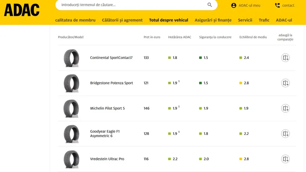
Task: Open Călătorii și agrement menu
Action: (x=122, y=20)
